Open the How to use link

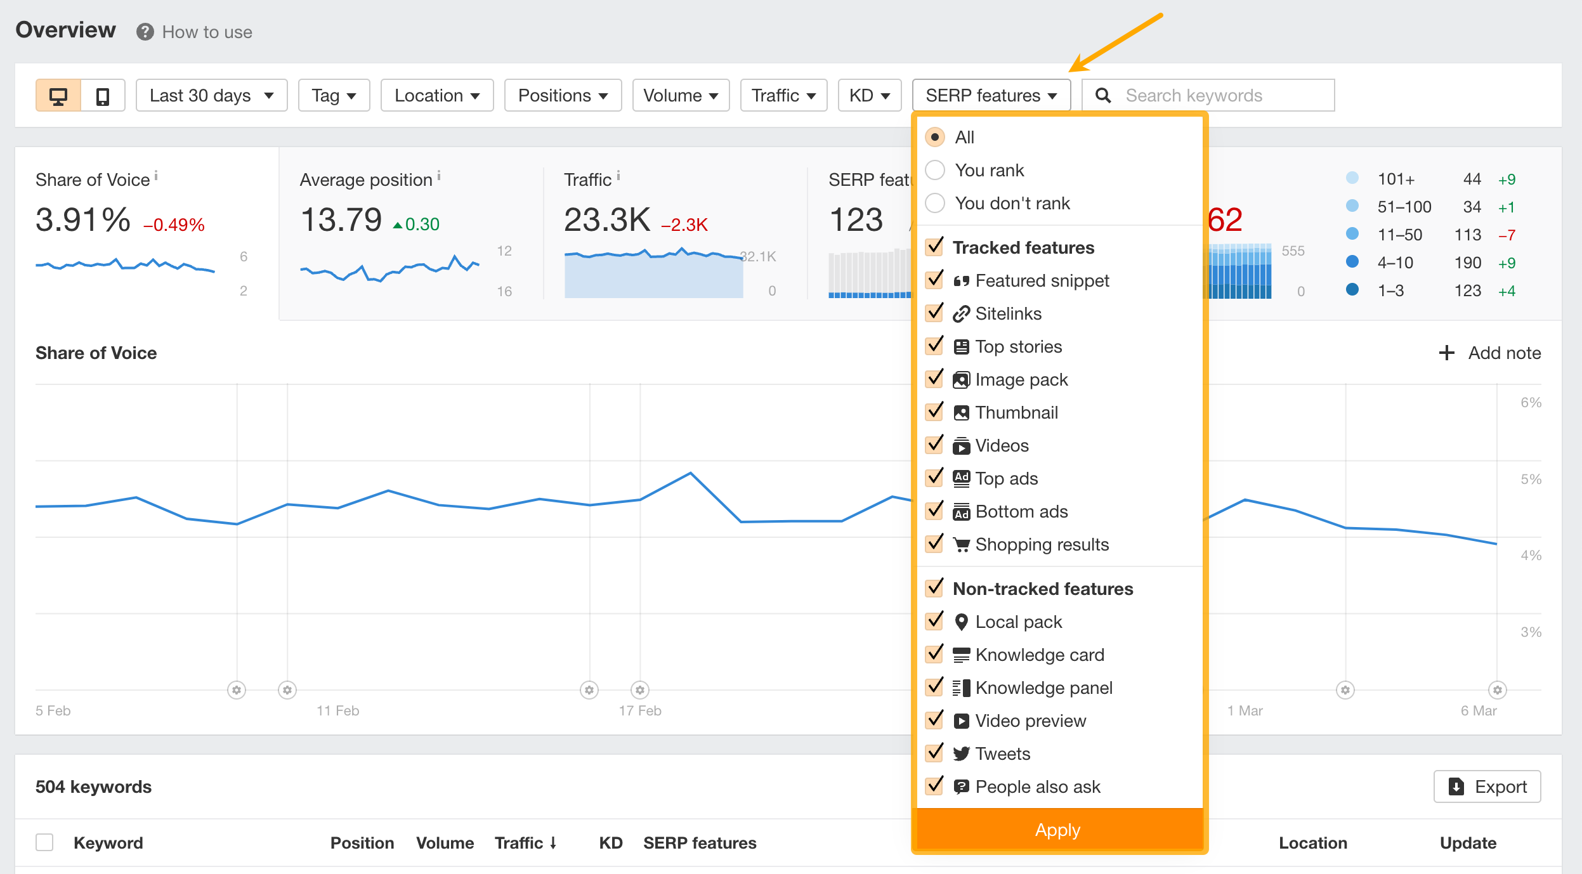(x=207, y=32)
